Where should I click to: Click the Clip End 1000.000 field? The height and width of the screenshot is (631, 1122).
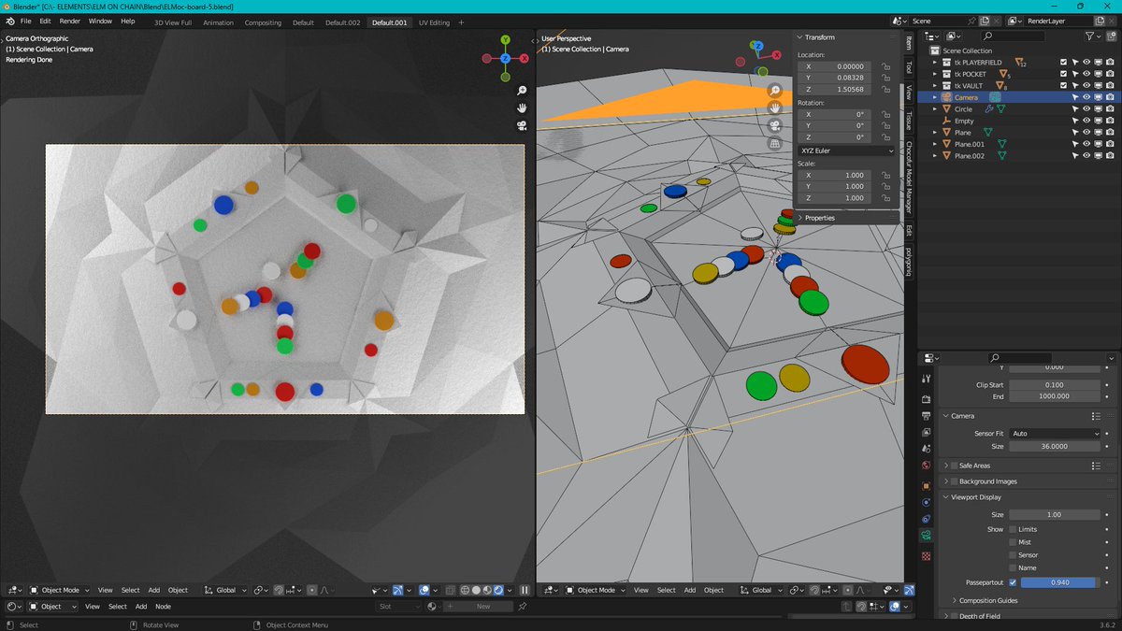1055,396
